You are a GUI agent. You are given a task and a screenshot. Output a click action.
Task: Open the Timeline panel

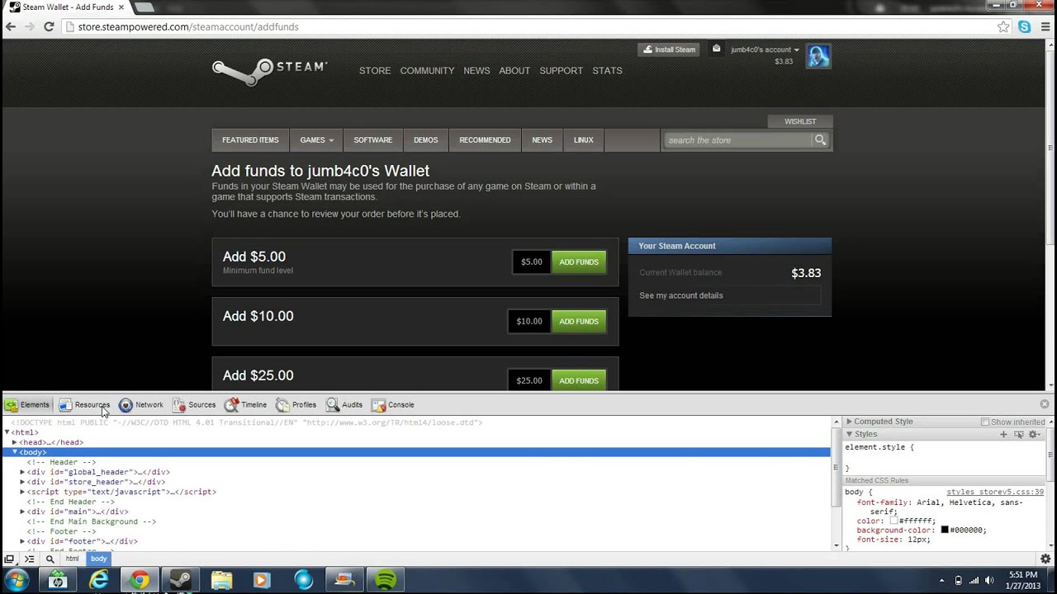[x=245, y=405]
